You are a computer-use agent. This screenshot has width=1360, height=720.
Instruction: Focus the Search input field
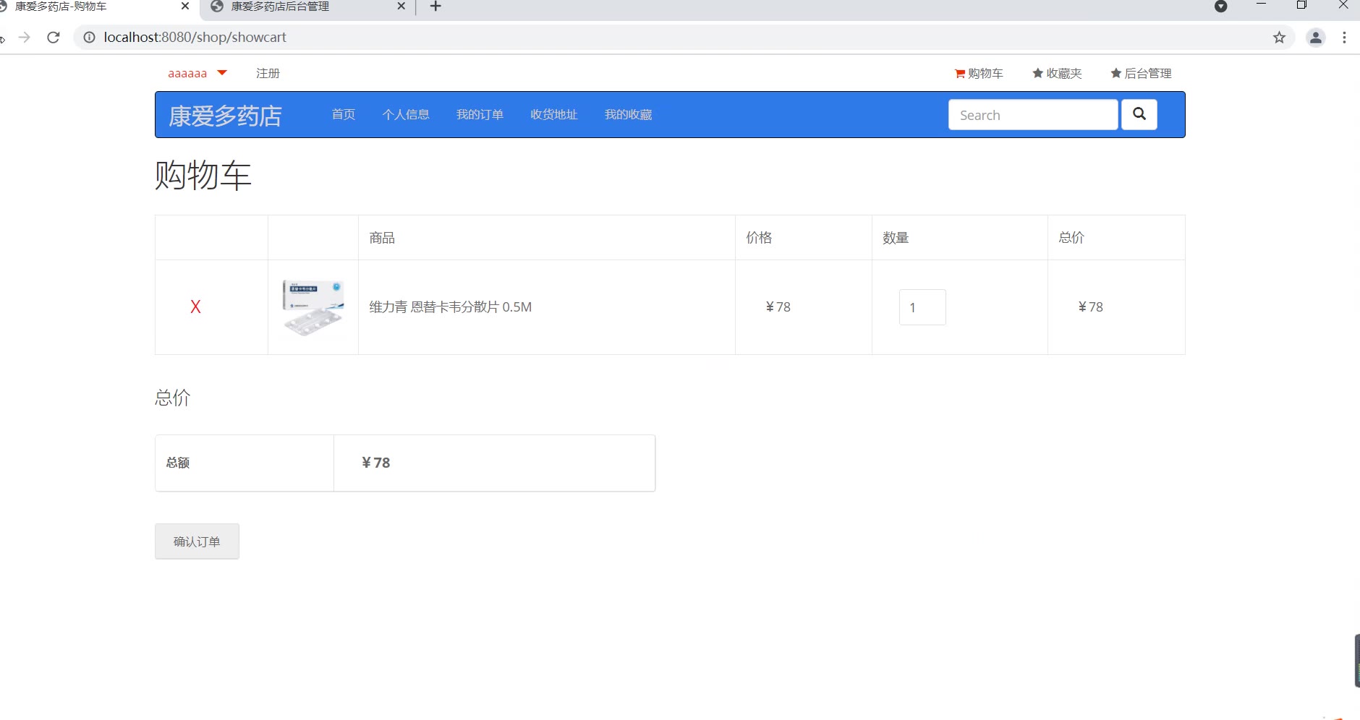click(x=1033, y=115)
